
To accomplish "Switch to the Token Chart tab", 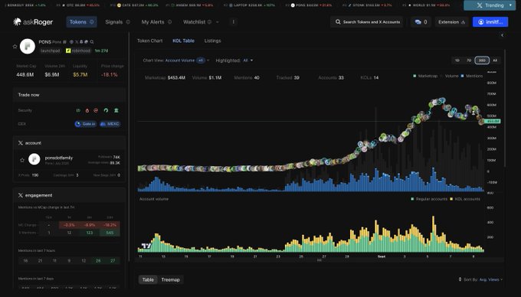I will 150,41.
